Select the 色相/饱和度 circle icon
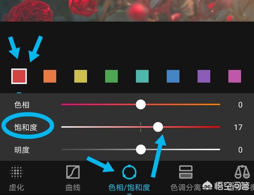This screenshot has width=254, height=195. 129,172
